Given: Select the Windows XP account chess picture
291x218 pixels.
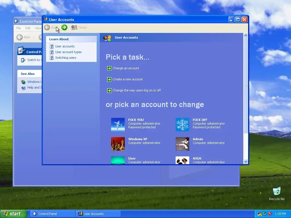Looking at the screenshot, I should click(118, 144).
